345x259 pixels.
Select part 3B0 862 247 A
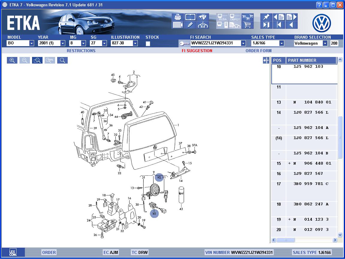pyautogui.click(x=304, y=209)
